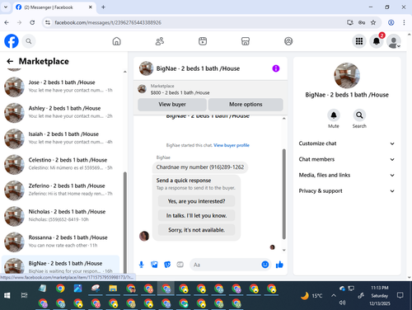Open Rossanna - 2 beds 1 bath conversation
Image resolution: width=412 pixels, height=310 pixels.
click(x=60, y=242)
